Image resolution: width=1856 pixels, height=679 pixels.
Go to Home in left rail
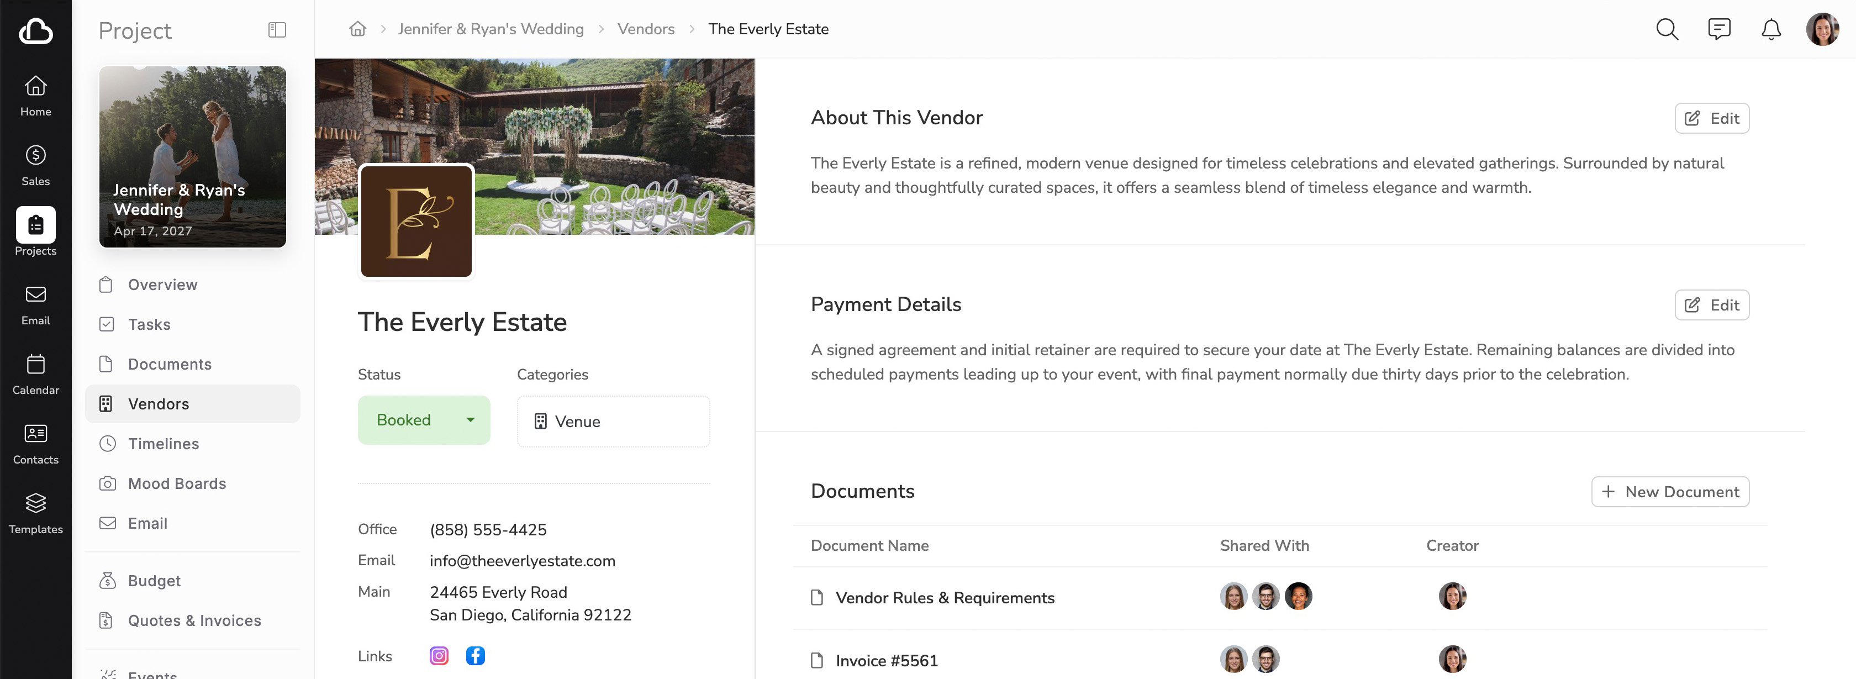[35, 97]
